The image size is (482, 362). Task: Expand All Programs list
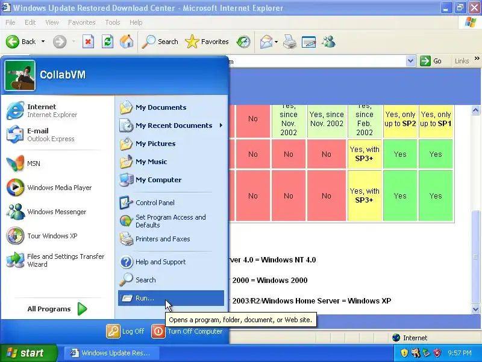coord(57,309)
